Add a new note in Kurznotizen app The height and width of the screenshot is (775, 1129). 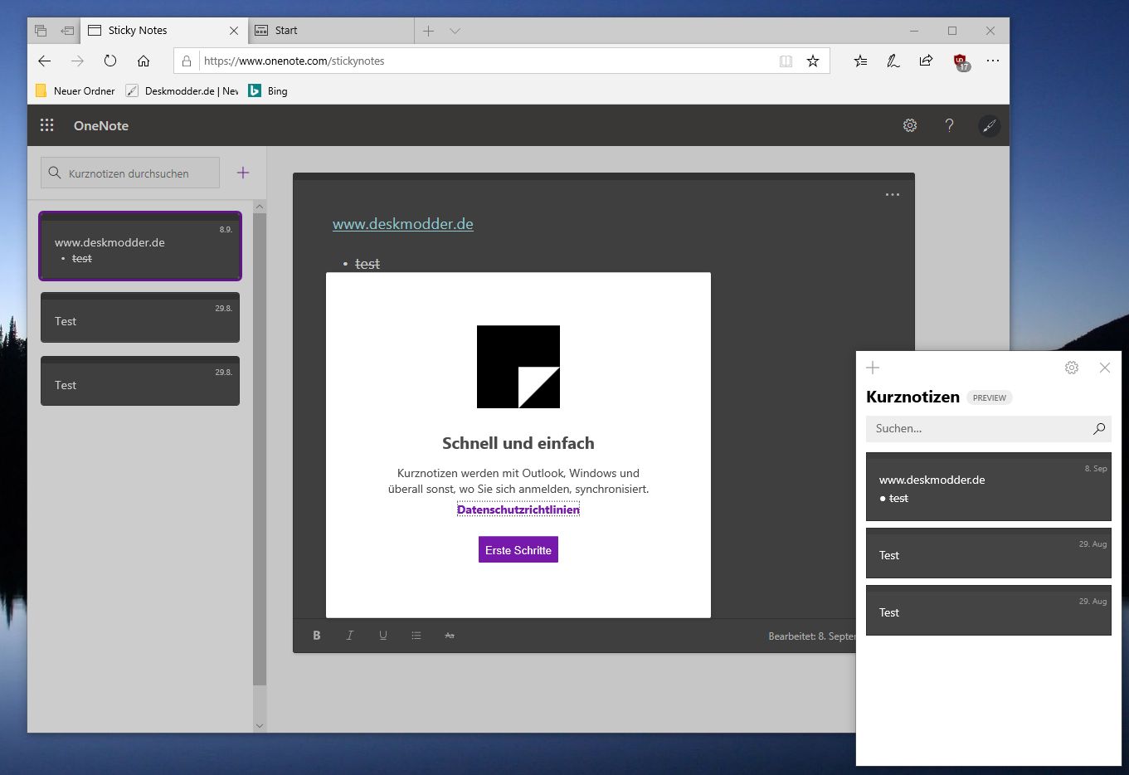pos(873,368)
